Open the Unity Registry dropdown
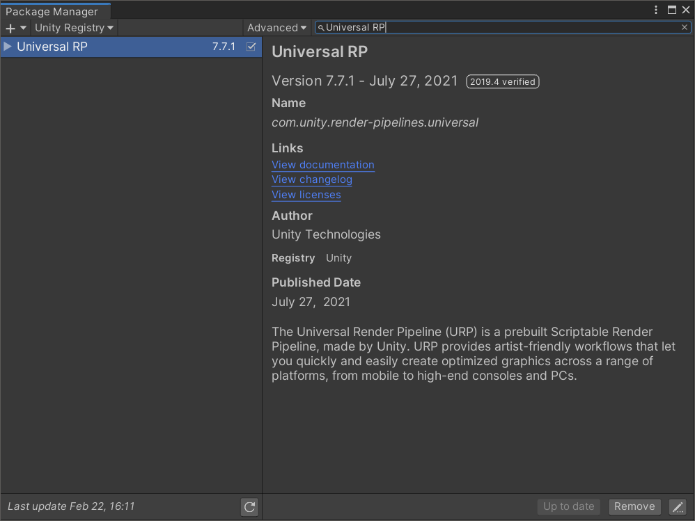The width and height of the screenshot is (695, 521). coord(73,27)
